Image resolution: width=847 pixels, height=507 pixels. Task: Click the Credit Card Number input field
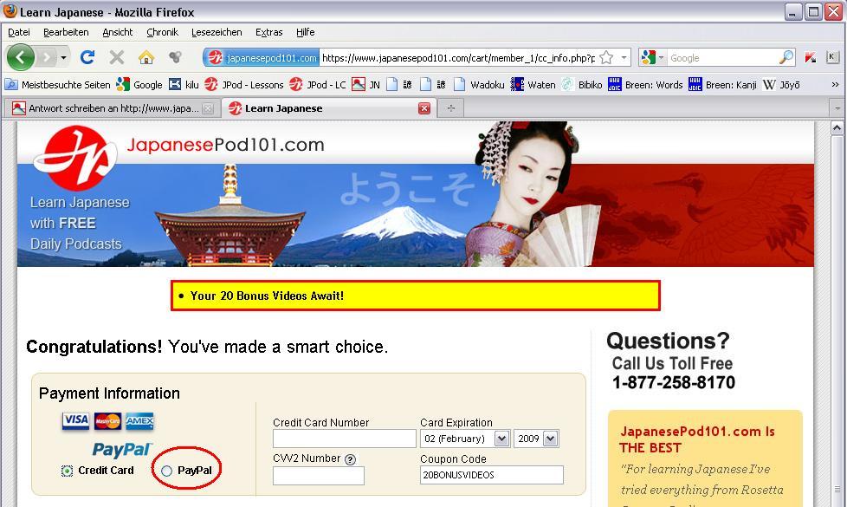coord(344,439)
